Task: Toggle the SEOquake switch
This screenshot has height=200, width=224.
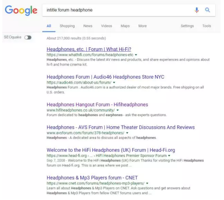Action: (x=28, y=37)
